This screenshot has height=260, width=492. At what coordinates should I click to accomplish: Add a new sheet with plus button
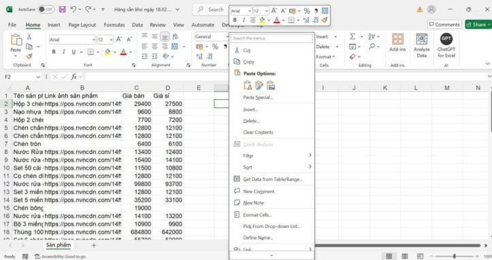(94, 245)
